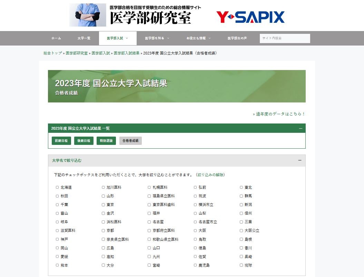Click the 絞り込みの解除 link

point(210,175)
